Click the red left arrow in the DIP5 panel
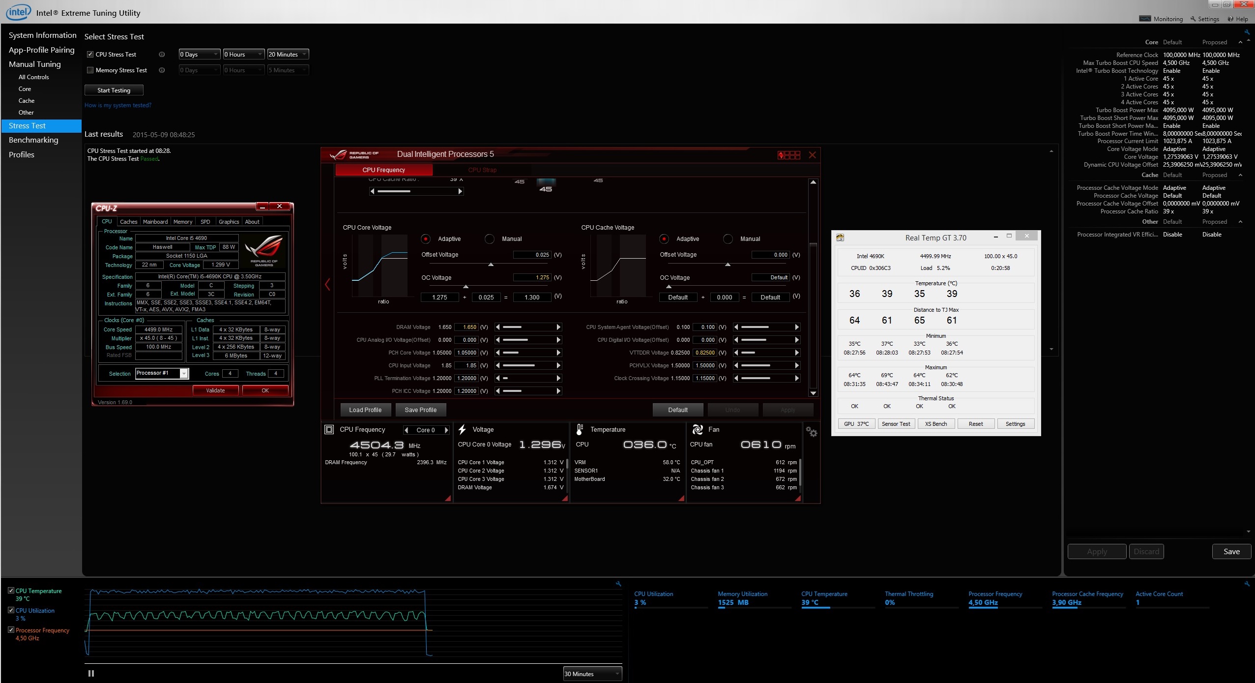The height and width of the screenshot is (683, 1255). pyautogui.click(x=327, y=284)
